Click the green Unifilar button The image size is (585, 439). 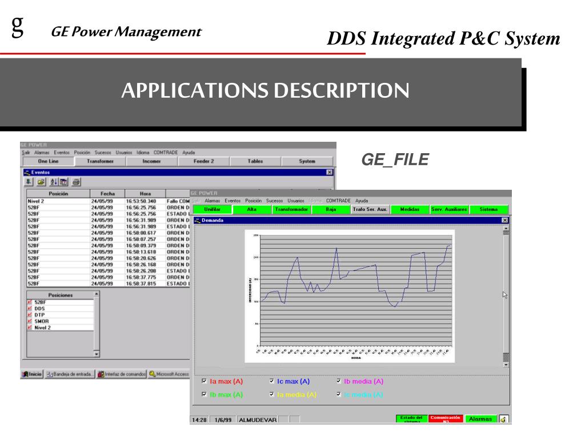coord(213,209)
